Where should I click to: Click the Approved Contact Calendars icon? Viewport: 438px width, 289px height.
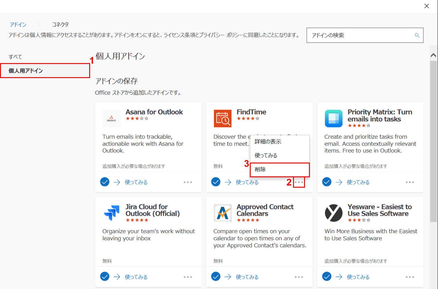[x=223, y=213]
